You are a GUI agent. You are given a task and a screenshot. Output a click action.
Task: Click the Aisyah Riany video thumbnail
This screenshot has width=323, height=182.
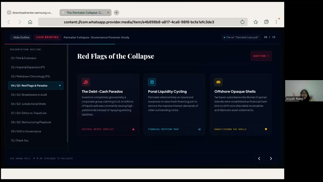point(304,91)
